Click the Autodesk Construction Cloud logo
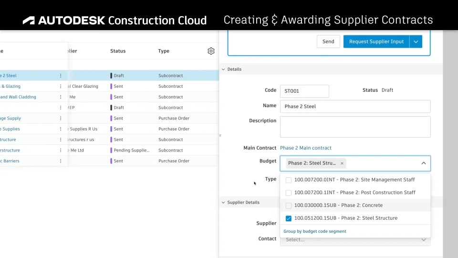Viewport: 458px width, 258px height. click(115, 20)
